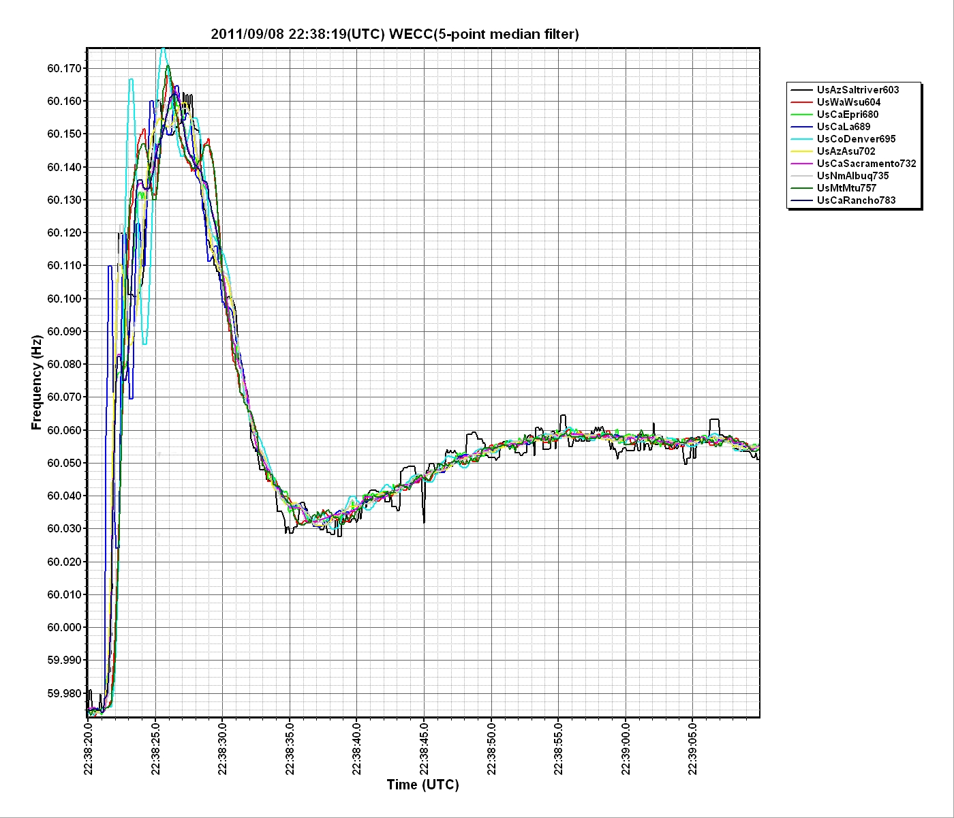Click the 60.000 frequency axis tick label
This screenshot has width=954, height=818.
[x=64, y=628]
